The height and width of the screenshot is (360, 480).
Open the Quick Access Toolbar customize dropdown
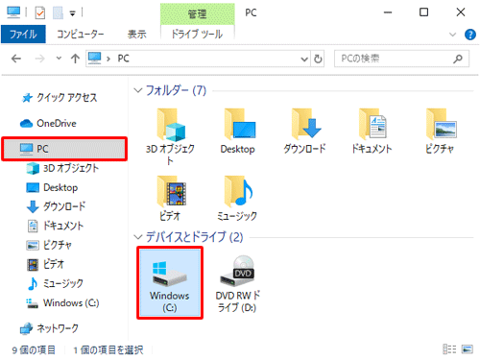click(x=73, y=13)
